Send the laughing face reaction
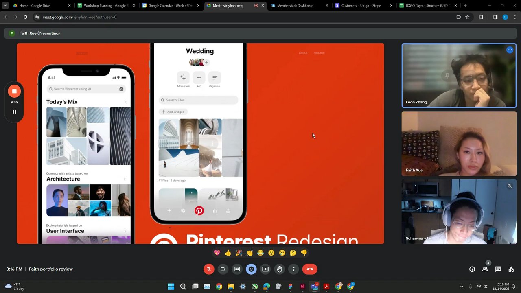Image resolution: width=521 pixels, height=293 pixels. (x=260, y=253)
